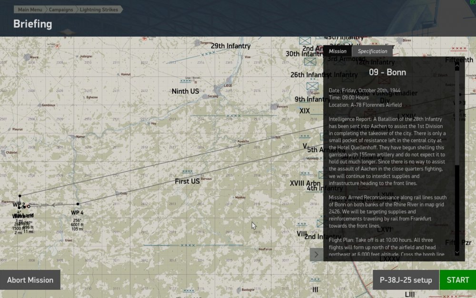Click the Hannut town label
Image resolution: width=476 pixels, height=298 pixels.
(126, 74)
